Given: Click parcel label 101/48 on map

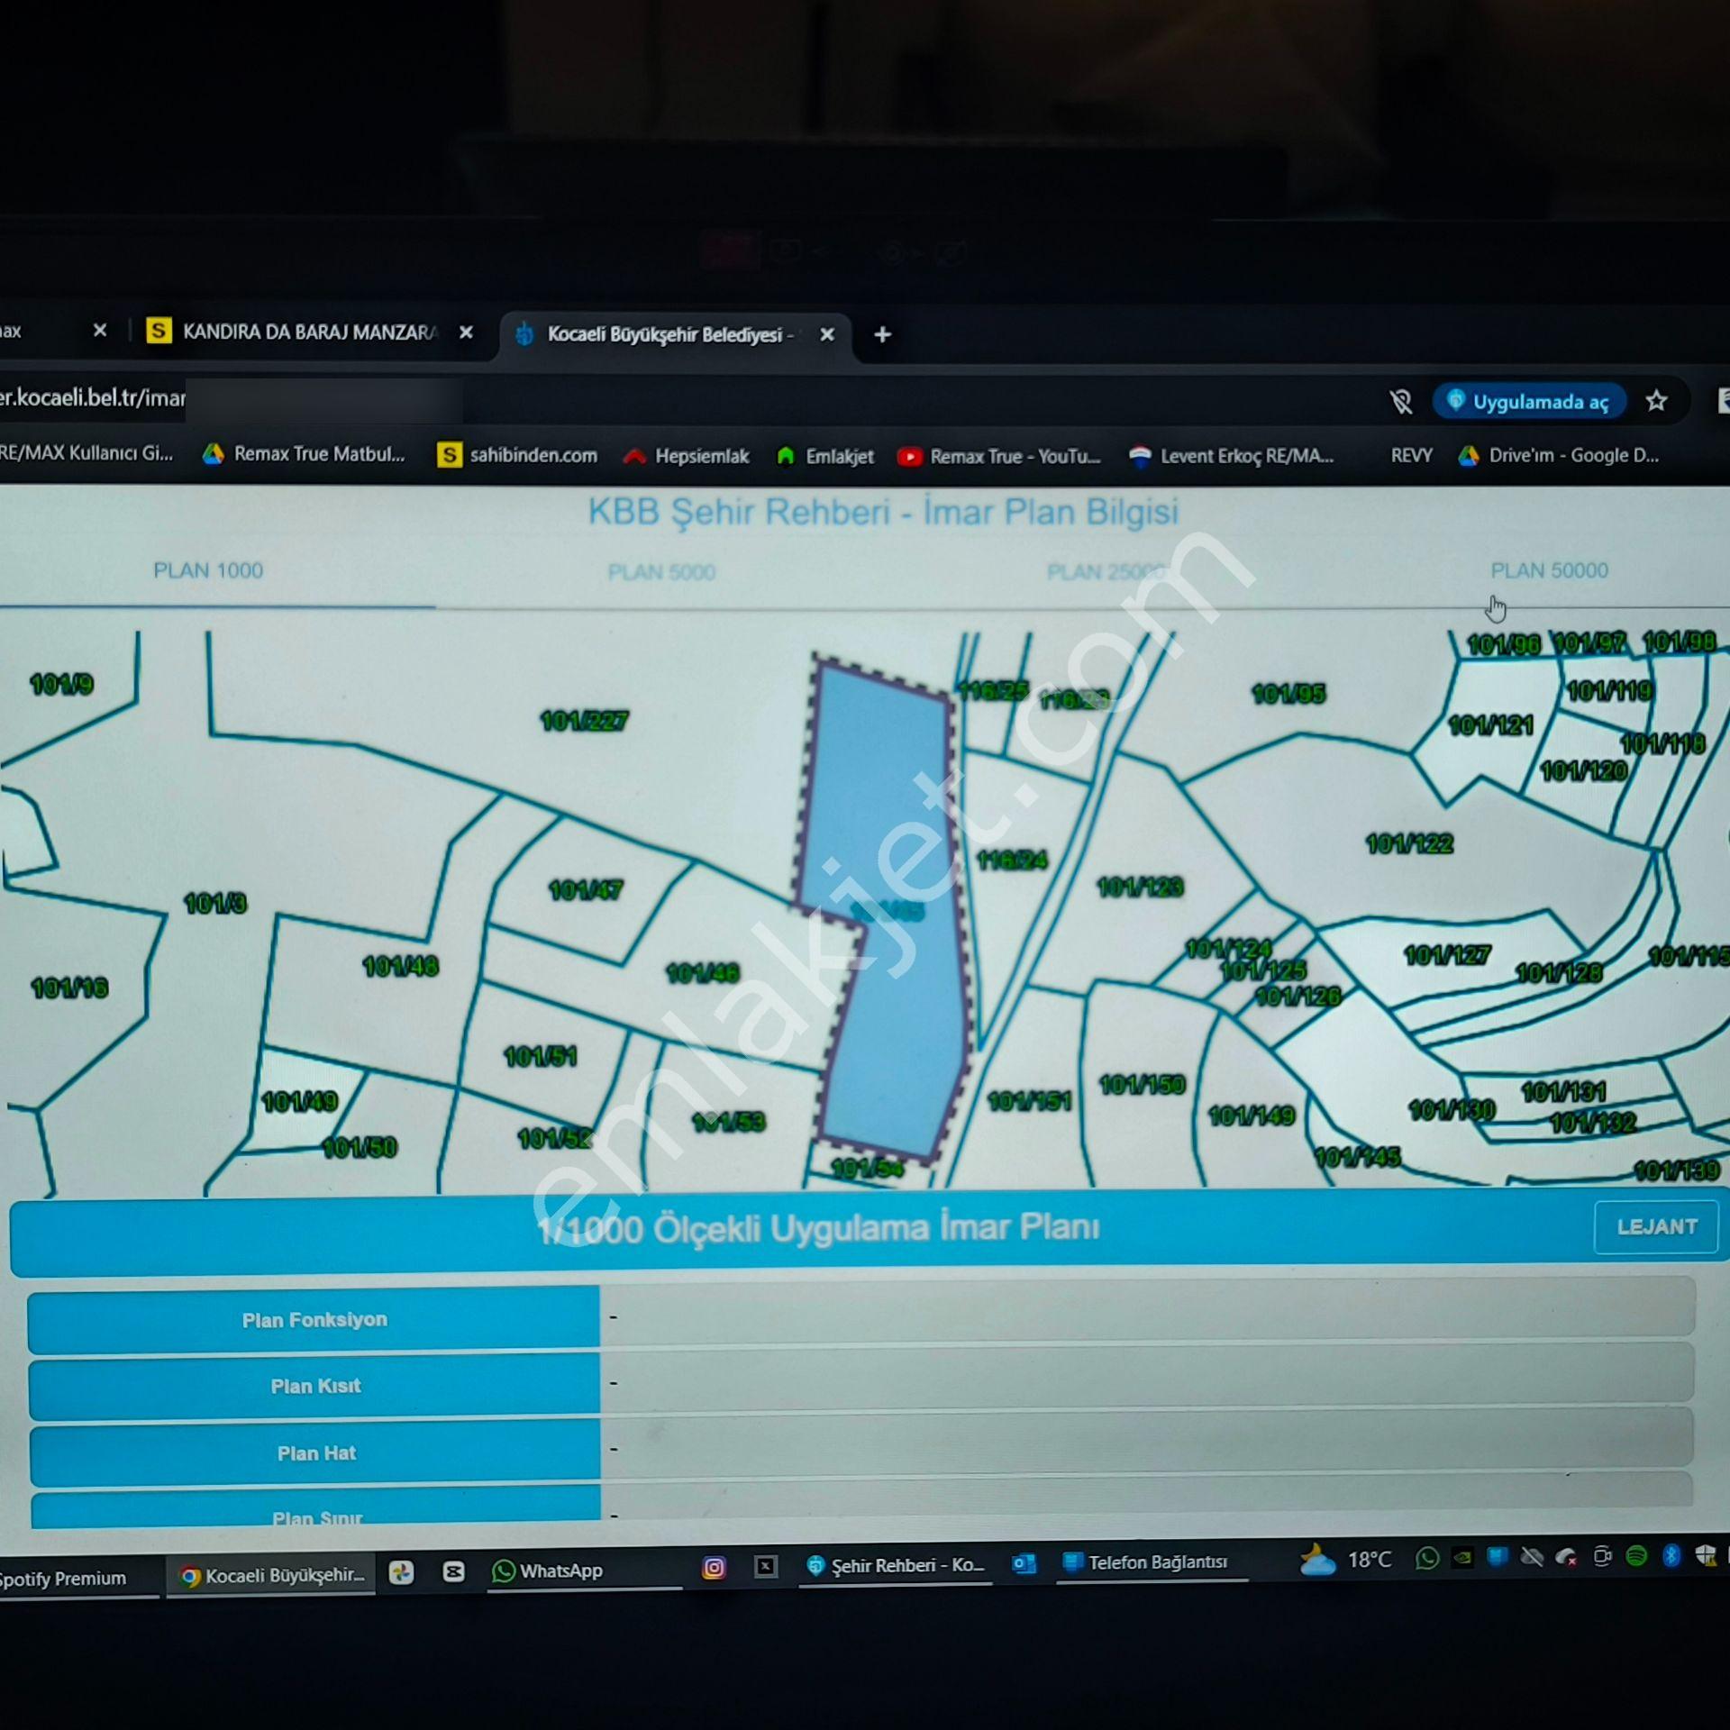Looking at the screenshot, I should (400, 967).
